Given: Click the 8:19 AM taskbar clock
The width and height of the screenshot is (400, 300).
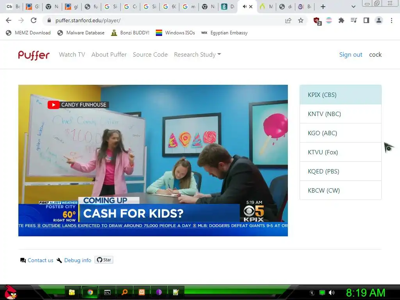Looking at the screenshot, I should pos(365,293).
